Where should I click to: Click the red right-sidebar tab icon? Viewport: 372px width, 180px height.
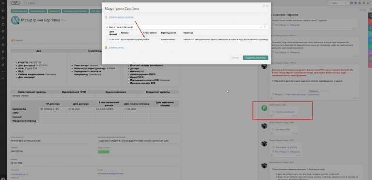(370, 22)
